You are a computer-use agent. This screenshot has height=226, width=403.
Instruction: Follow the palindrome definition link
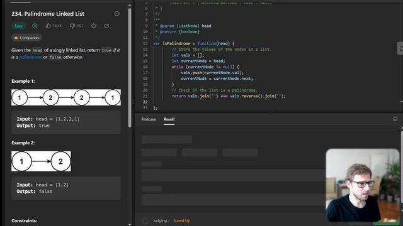coord(31,57)
